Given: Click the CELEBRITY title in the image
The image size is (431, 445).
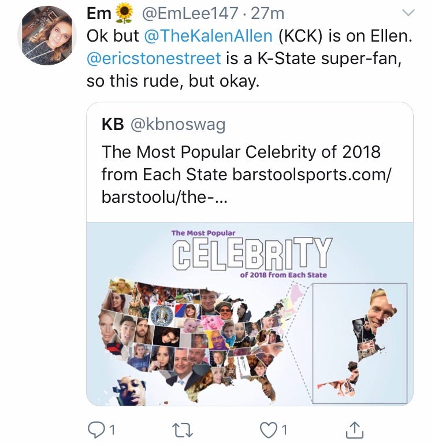Looking at the screenshot, I should coord(252,254).
